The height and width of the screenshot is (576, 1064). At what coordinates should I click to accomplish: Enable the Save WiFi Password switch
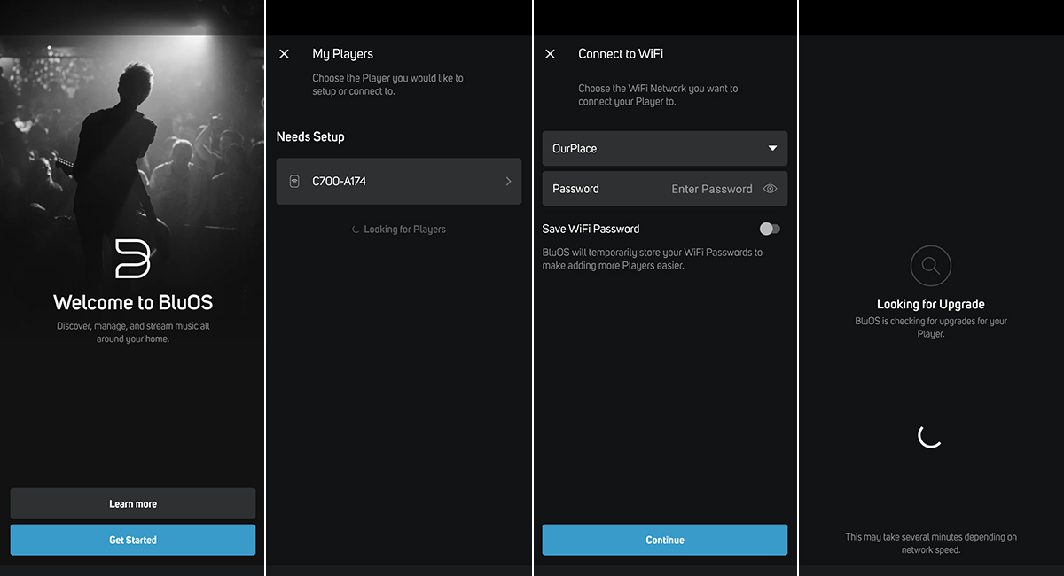[770, 229]
